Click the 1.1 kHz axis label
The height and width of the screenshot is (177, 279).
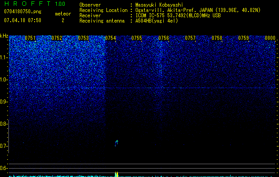click(x=4, y=58)
